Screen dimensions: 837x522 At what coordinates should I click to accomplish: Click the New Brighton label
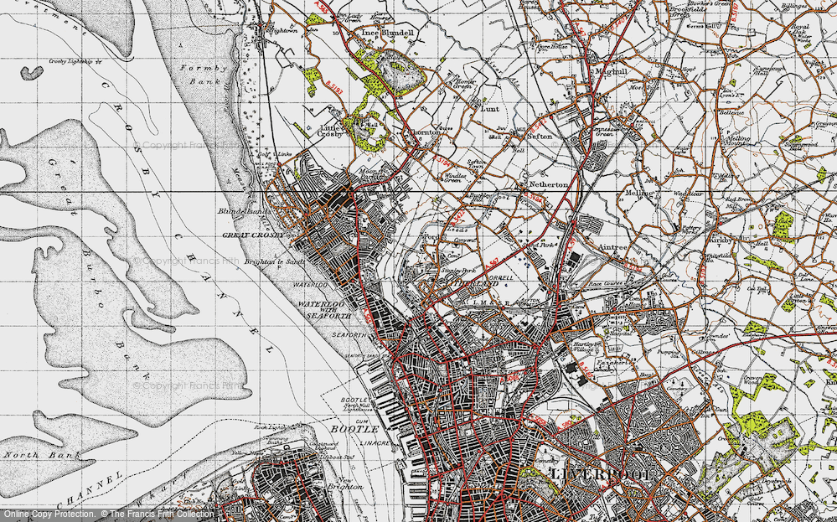click(x=346, y=483)
